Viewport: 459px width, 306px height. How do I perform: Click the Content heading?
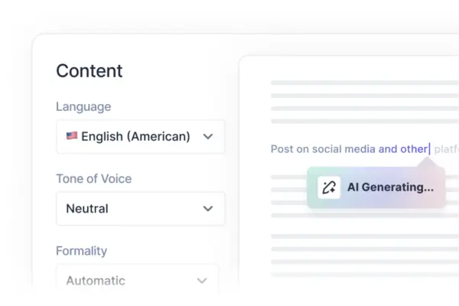pyautogui.click(x=90, y=71)
